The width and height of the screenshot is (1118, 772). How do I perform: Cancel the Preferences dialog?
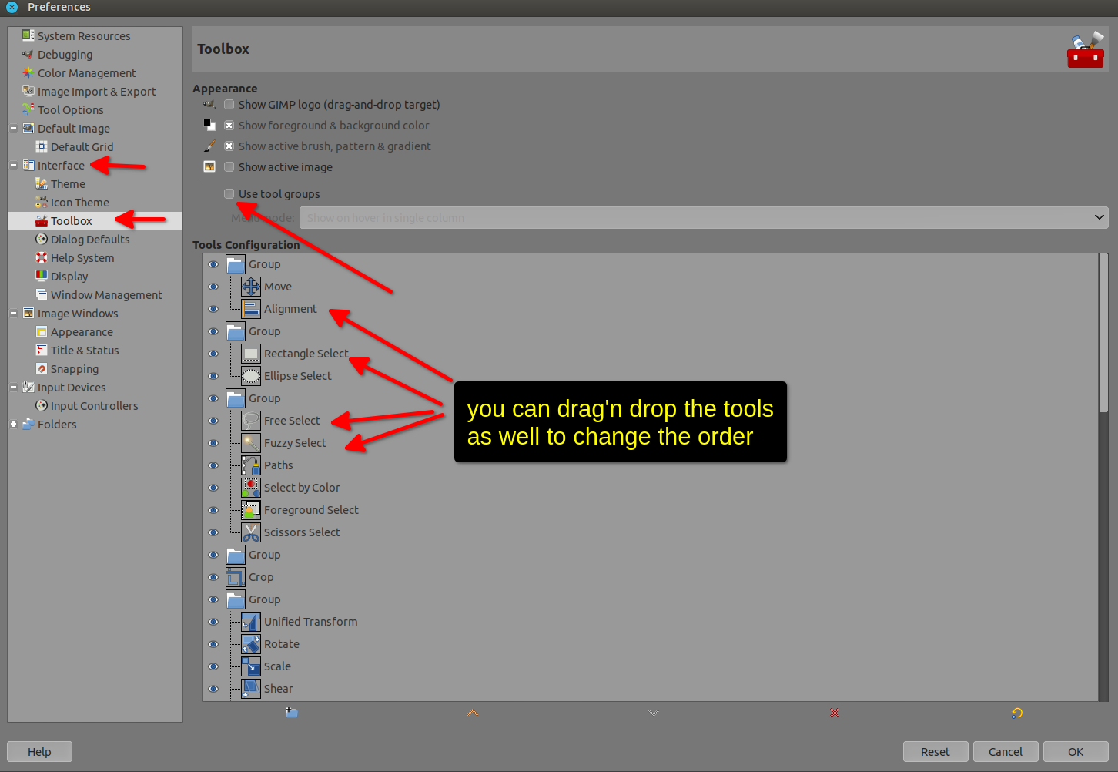point(1006,752)
